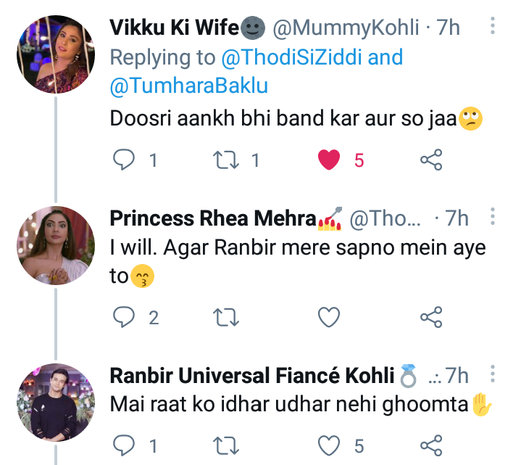View Vikku Ki Wife's profile picture
The width and height of the screenshot is (521, 465).
(x=56, y=54)
